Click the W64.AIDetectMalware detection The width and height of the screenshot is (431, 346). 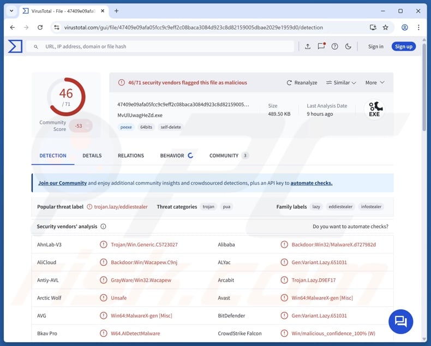(x=135, y=333)
